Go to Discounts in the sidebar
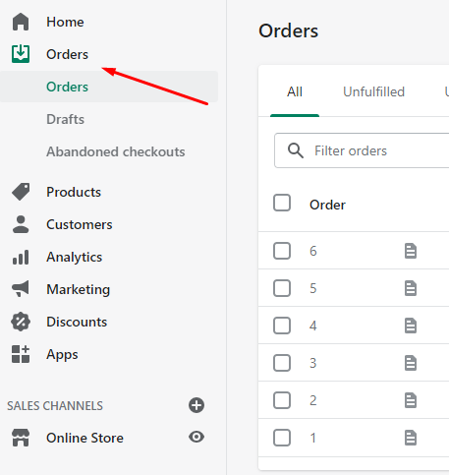 (x=77, y=322)
